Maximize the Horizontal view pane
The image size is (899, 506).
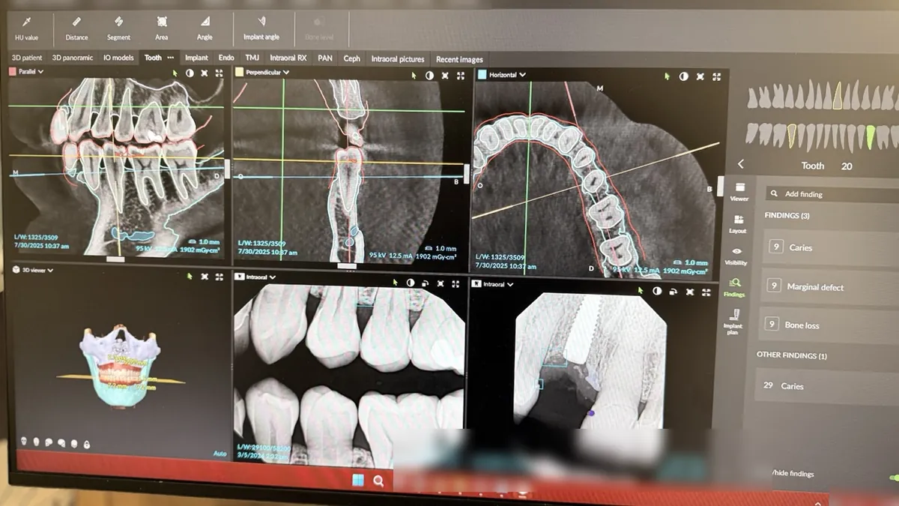click(x=717, y=76)
